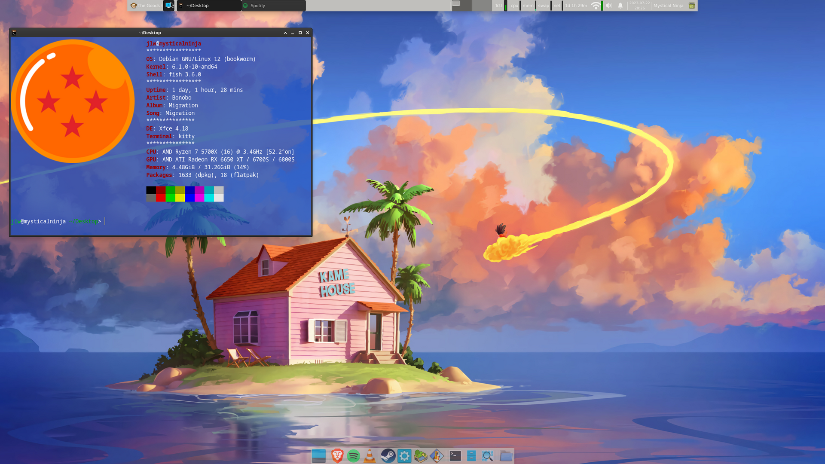Screen dimensions: 825x464
Task: Launch Steam from the dock
Action: point(388,456)
